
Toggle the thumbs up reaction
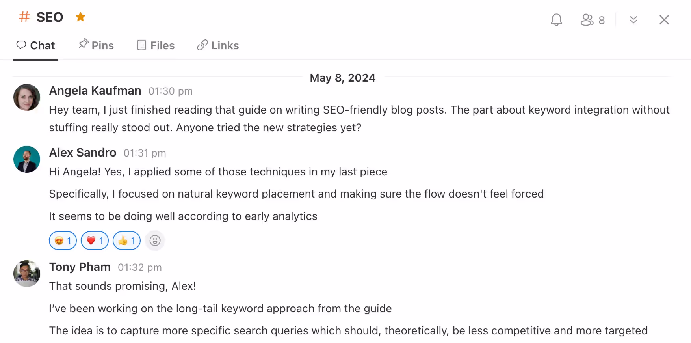point(126,240)
